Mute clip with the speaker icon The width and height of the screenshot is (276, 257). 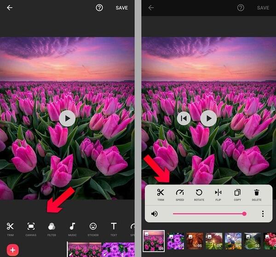[155, 214]
